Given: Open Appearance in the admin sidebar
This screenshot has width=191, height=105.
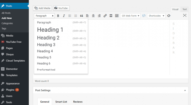Looking at the screenshot, I should coord(14,83).
